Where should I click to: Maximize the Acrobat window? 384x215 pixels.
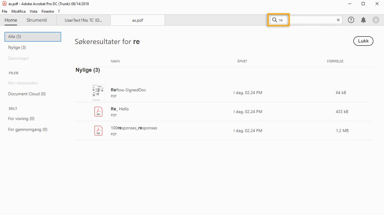pyautogui.click(x=363, y=4)
